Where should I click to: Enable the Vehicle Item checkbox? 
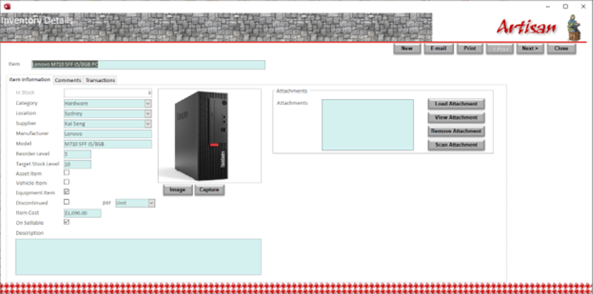tap(67, 183)
